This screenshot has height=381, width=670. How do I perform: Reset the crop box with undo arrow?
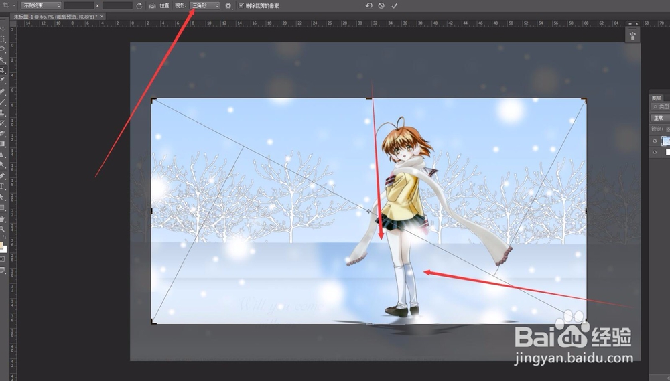[368, 5]
